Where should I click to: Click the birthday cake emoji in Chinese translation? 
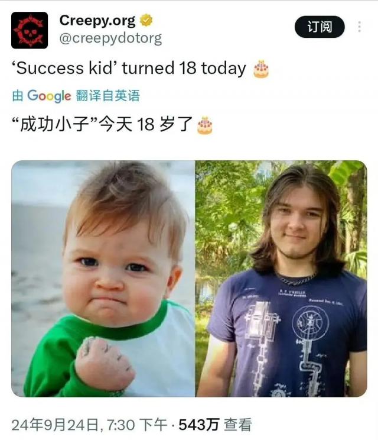[205, 125]
